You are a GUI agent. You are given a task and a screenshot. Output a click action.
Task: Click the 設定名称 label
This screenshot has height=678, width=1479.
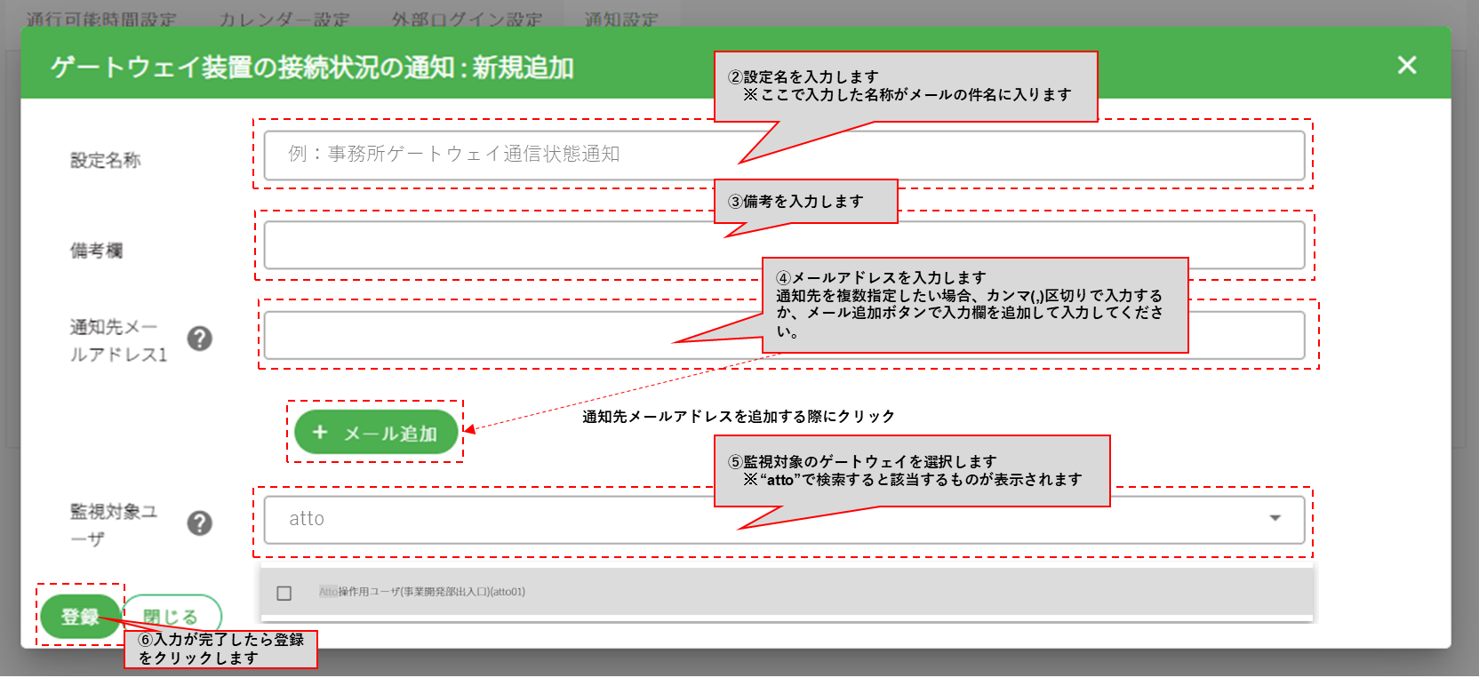tap(106, 160)
